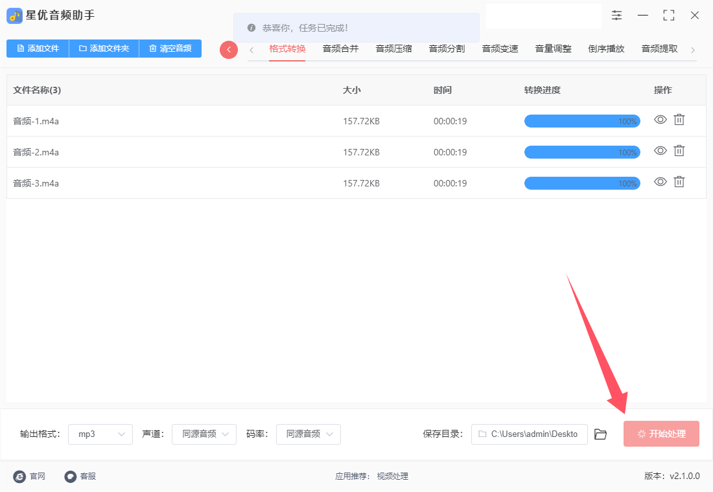Switch to the 音频压缩 tab
Screen dimensions: 713x492
click(x=394, y=49)
